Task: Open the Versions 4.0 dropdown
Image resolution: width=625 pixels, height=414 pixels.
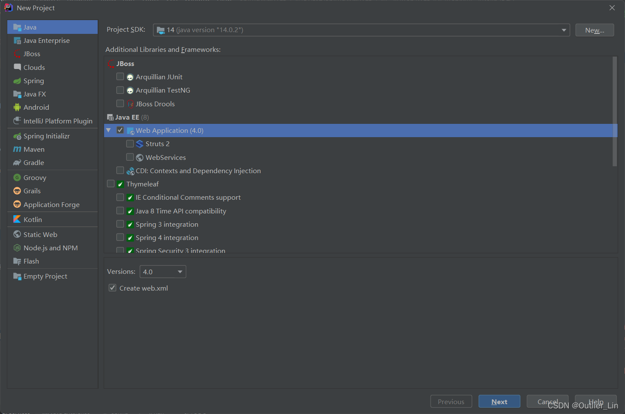Action: (x=163, y=272)
